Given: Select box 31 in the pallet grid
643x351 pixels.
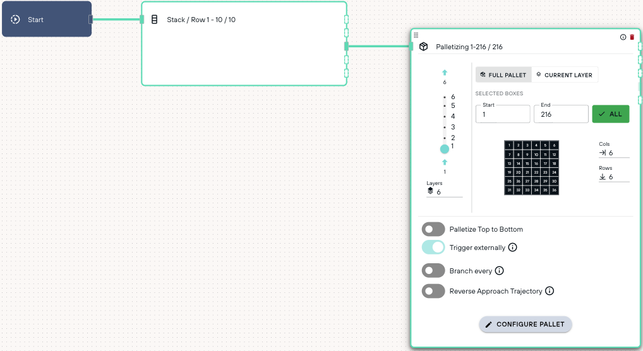Looking at the screenshot, I should coord(509,190).
